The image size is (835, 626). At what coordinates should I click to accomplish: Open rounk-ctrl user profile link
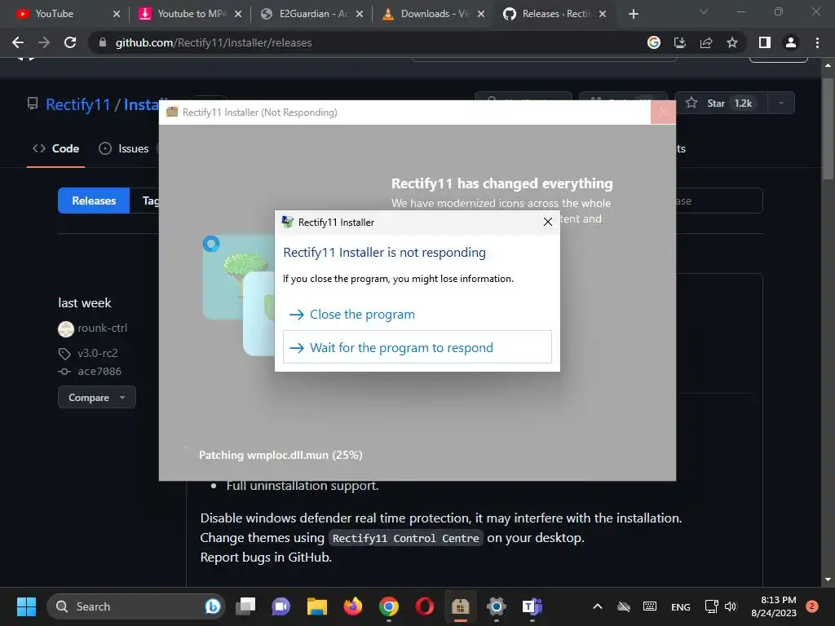(102, 328)
